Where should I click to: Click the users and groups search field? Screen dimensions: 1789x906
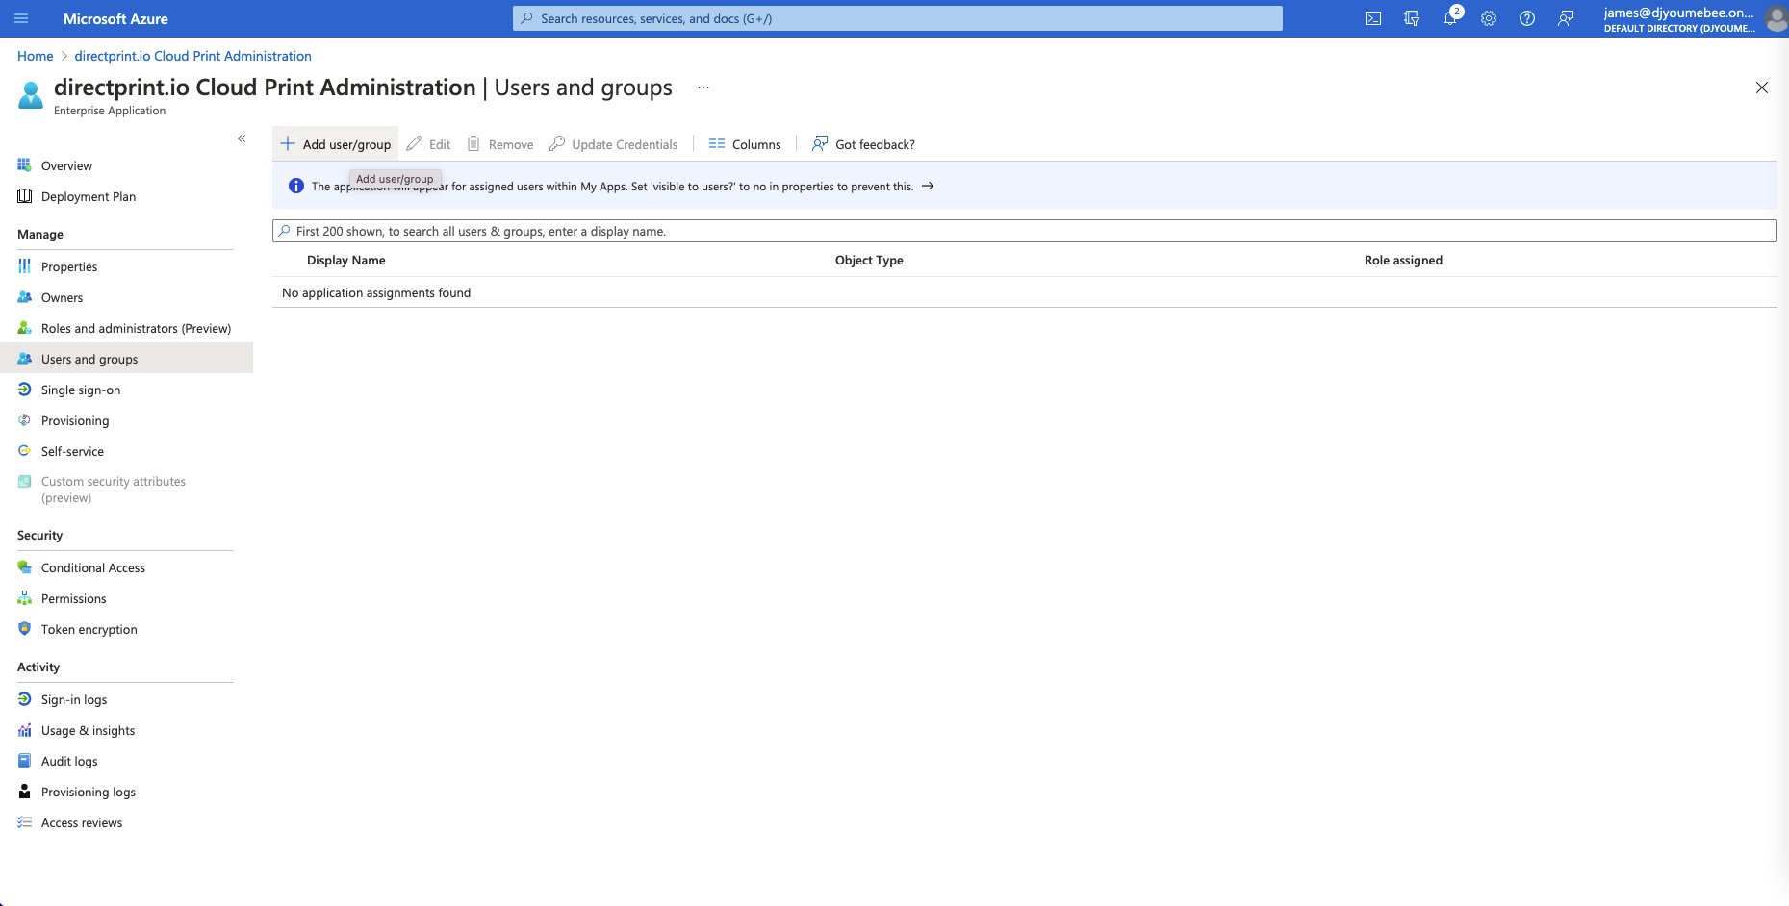(x=1024, y=231)
